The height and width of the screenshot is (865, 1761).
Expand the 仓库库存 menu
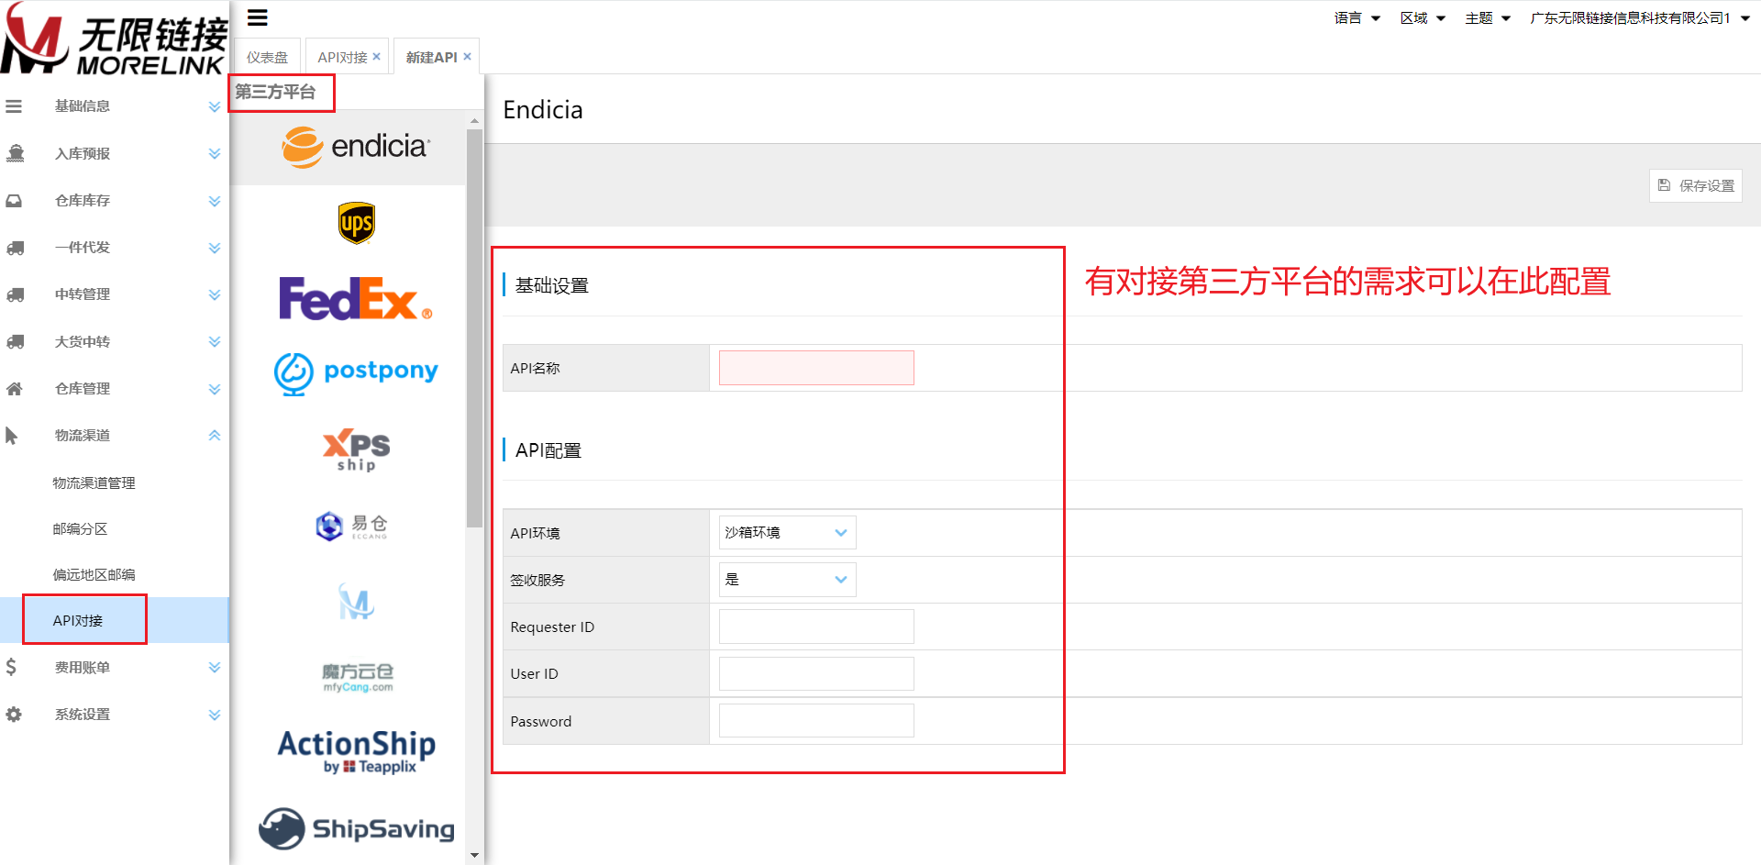(214, 201)
